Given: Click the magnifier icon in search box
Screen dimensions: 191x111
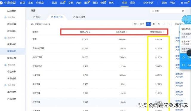Looking at the screenshot, I should pos(153,11).
